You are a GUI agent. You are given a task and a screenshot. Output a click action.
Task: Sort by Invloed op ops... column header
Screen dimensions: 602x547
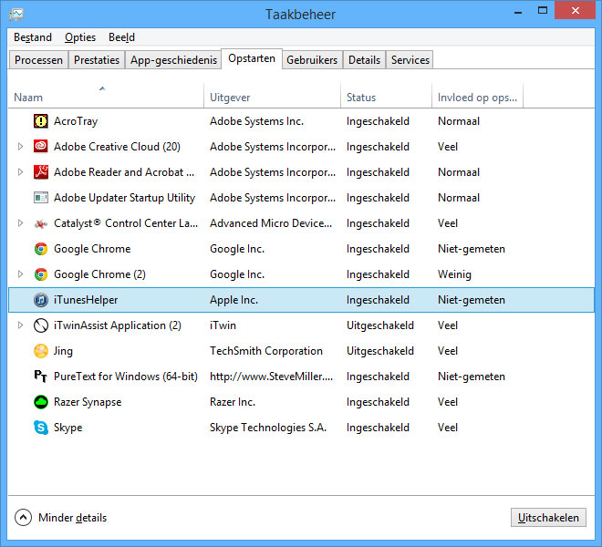(x=477, y=98)
